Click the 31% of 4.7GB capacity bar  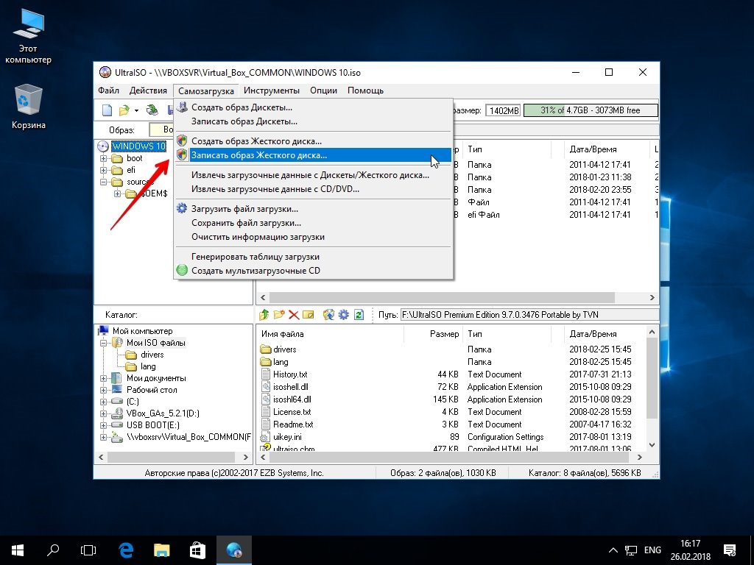[x=591, y=110]
